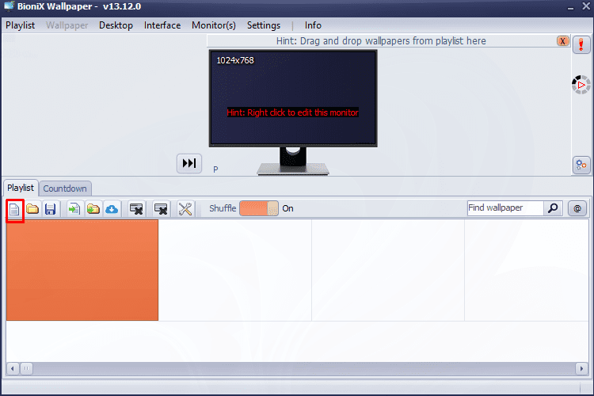Click the BioniX Wallpaper app icon in the title bar
Image resolution: width=594 pixels, height=396 pixels.
click(x=9, y=6)
